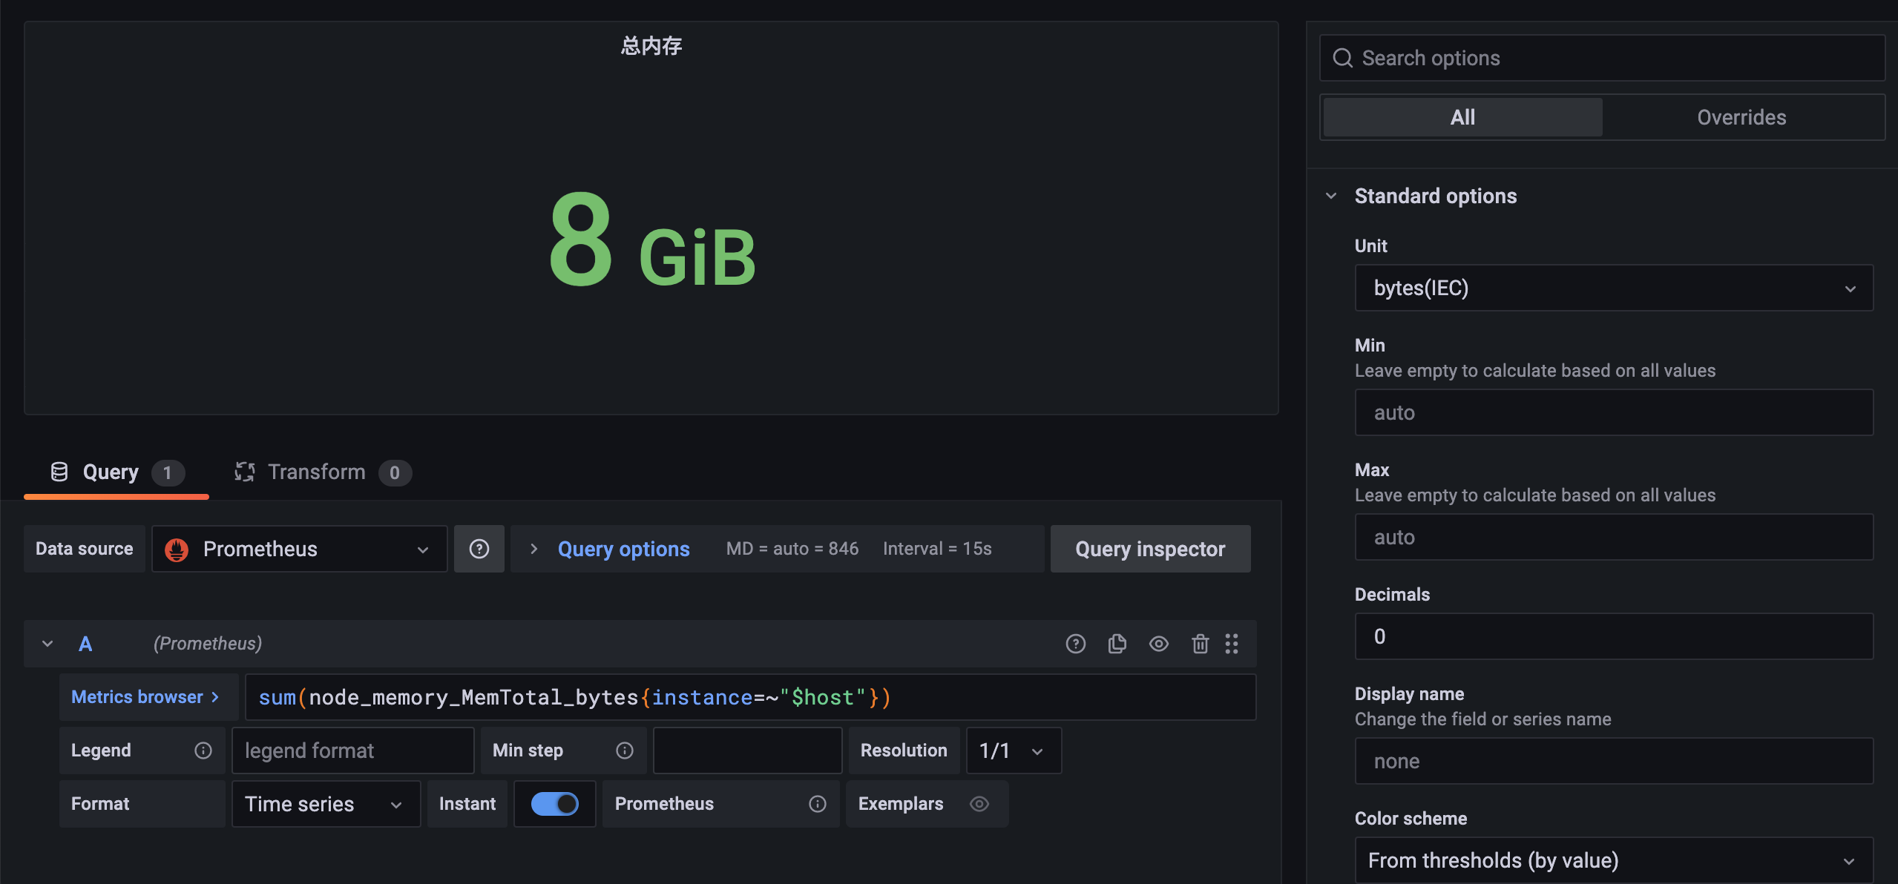Delete query A with trash icon
Viewport: 1898px width, 884px height.
click(1200, 644)
